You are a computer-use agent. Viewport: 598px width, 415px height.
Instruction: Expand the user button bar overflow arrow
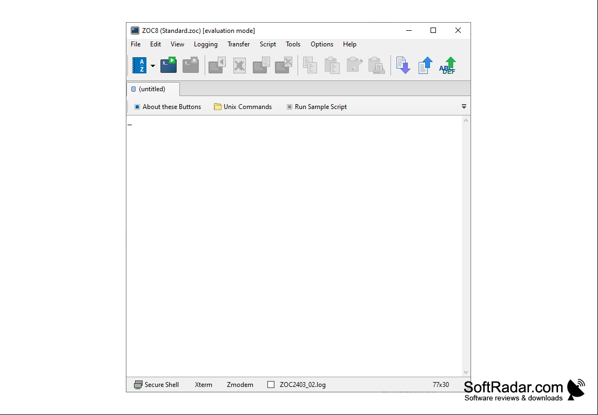tap(463, 107)
